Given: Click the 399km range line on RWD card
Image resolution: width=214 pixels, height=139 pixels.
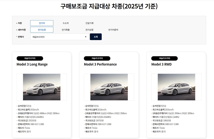Looking at the screenshot, I should tap(173, 113).
